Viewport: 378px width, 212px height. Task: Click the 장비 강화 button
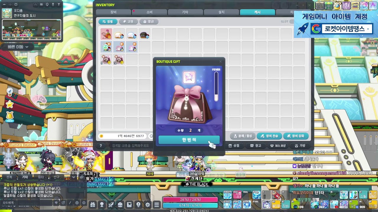[296, 136]
